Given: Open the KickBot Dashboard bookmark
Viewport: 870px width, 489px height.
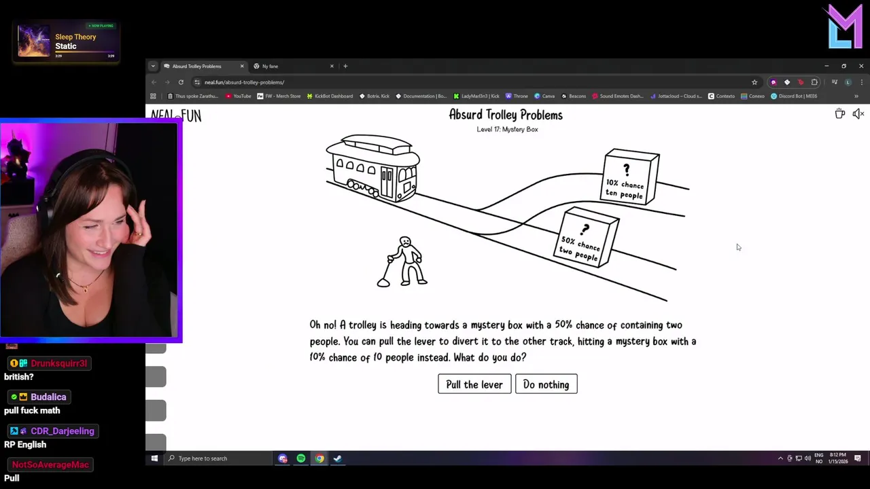Looking at the screenshot, I should click(330, 96).
